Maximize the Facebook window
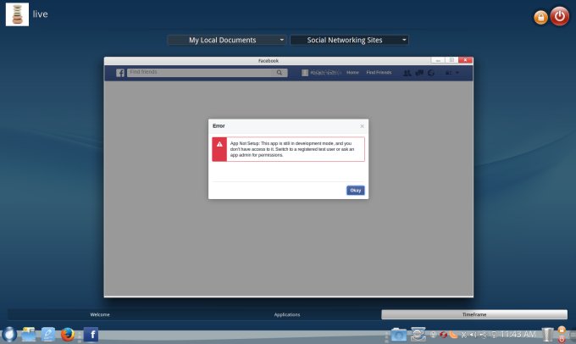Screen dimensions: 576x344 (x=451, y=60)
